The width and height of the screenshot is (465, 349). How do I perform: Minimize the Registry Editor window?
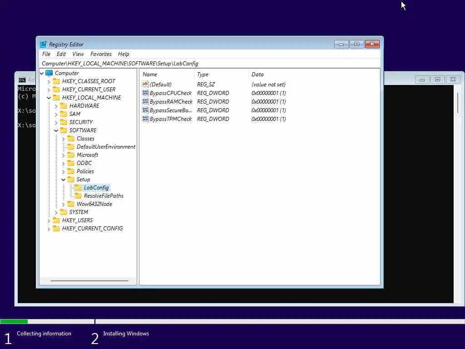pyautogui.click(x=341, y=44)
